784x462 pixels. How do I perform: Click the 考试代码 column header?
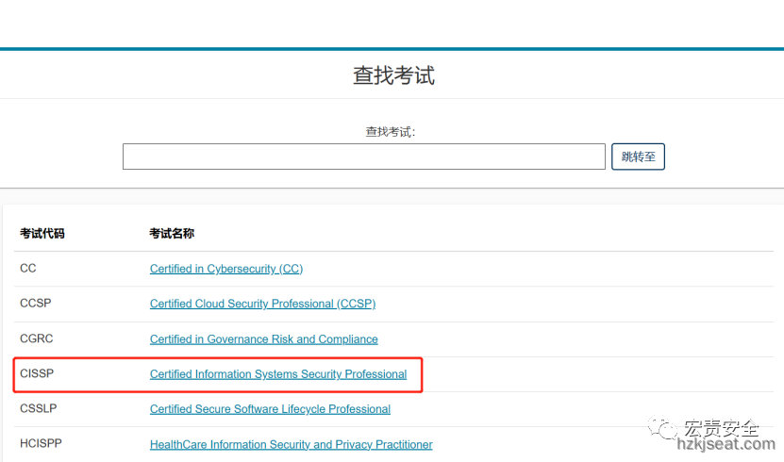point(42,233)
